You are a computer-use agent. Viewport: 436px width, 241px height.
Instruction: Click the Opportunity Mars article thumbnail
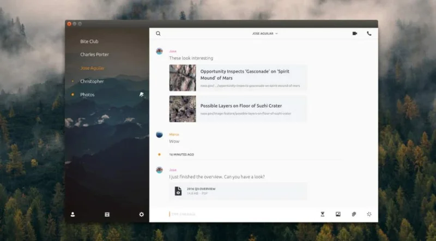point(183,78)
